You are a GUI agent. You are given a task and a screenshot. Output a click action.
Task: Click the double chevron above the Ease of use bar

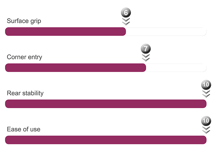tap(206, 130)
